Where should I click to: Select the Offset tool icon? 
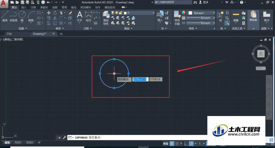coord(70,23)
